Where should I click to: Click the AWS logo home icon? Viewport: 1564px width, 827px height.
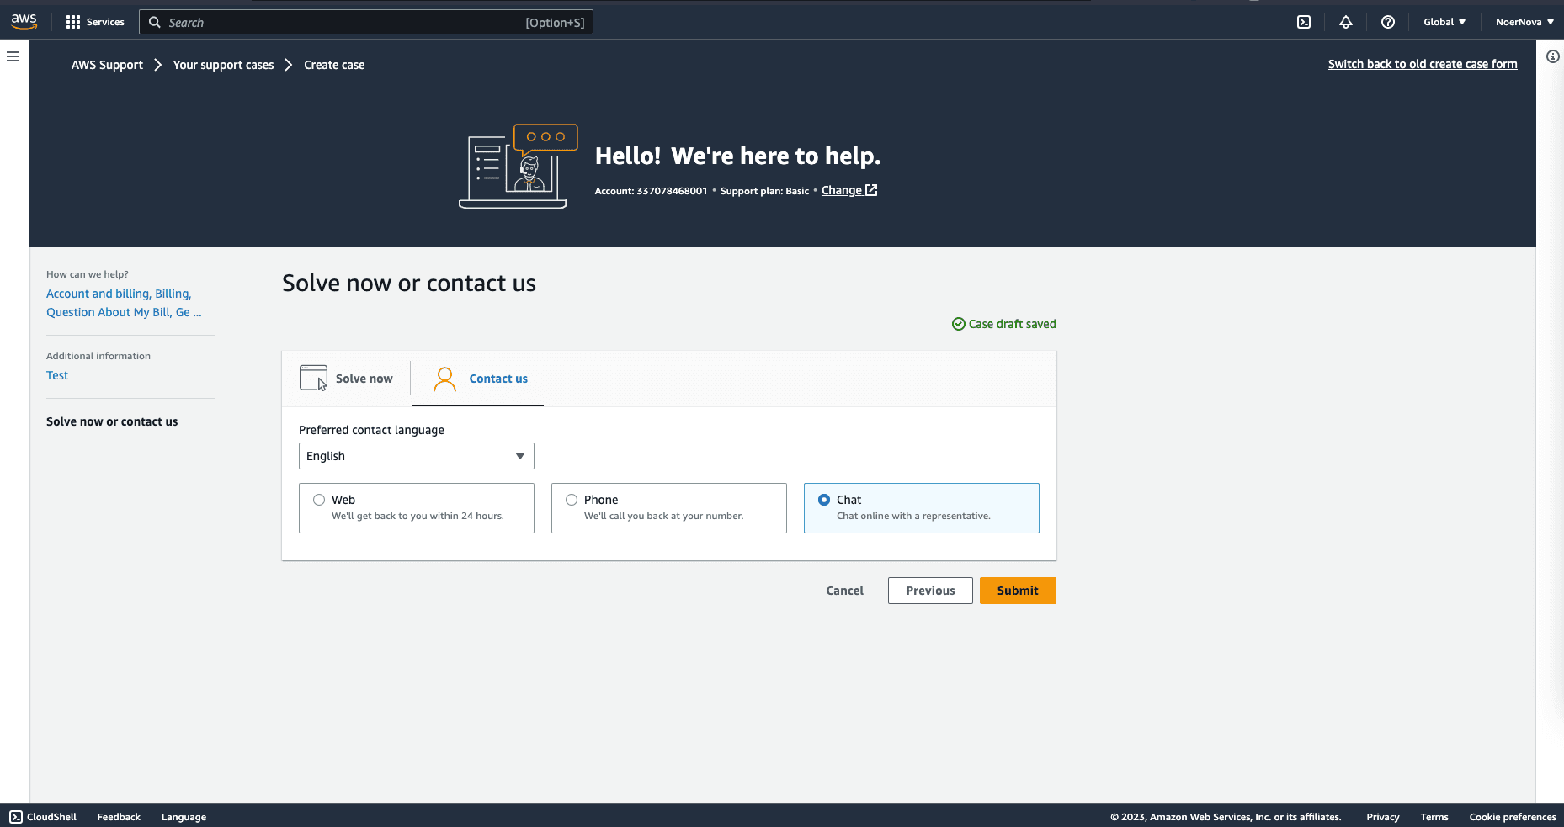click(x=24, y=22)
